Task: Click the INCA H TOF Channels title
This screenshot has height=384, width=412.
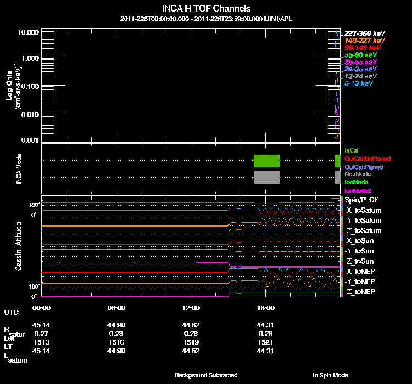Action: 206,8
